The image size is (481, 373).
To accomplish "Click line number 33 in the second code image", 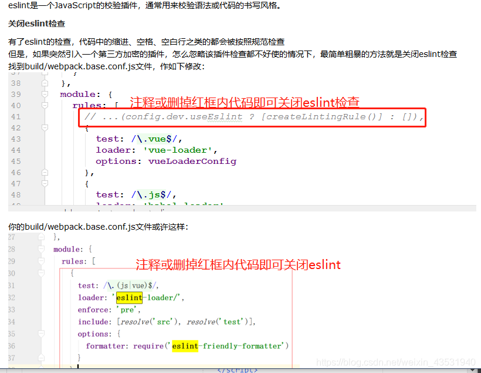I will [11, 310].
